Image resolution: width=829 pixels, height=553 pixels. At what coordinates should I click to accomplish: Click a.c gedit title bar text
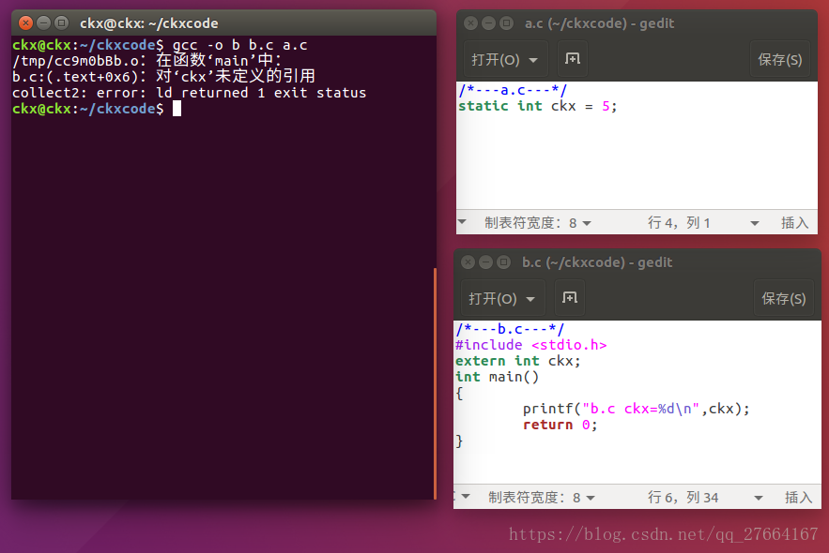pos(599,23)
